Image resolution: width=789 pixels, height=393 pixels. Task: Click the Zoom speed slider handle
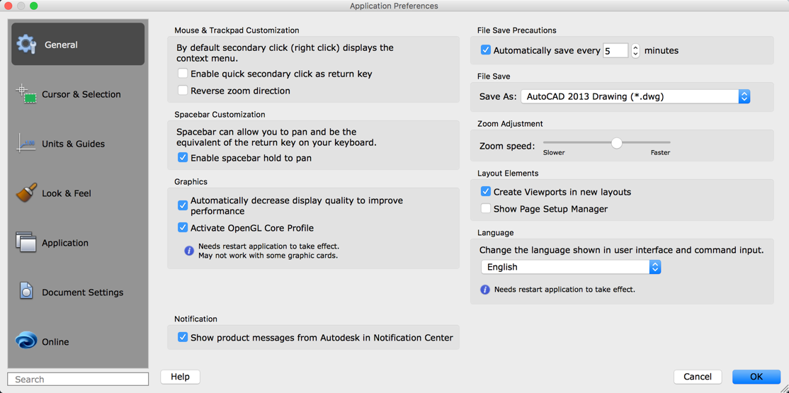(x=617, y=143)
